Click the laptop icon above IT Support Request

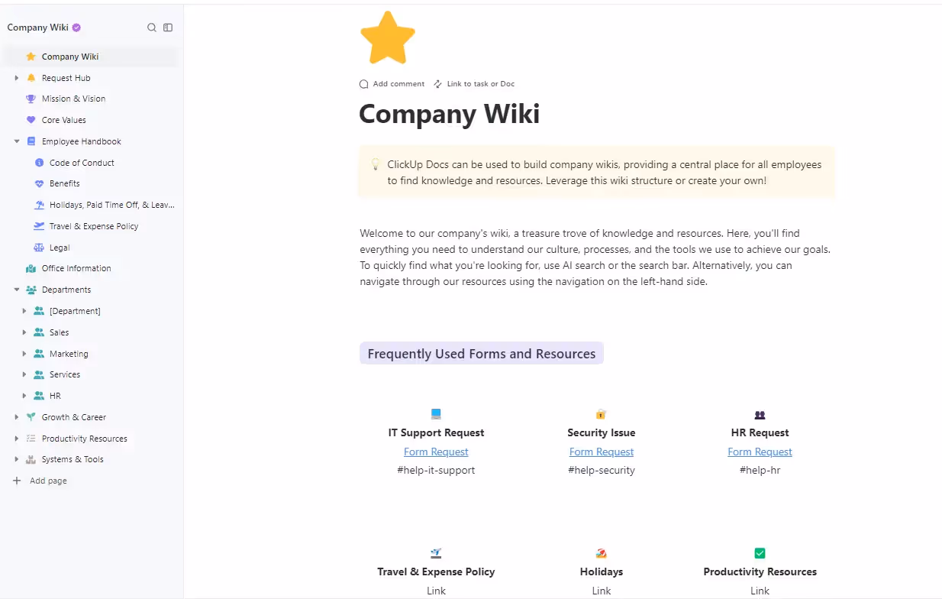point(436,413)
